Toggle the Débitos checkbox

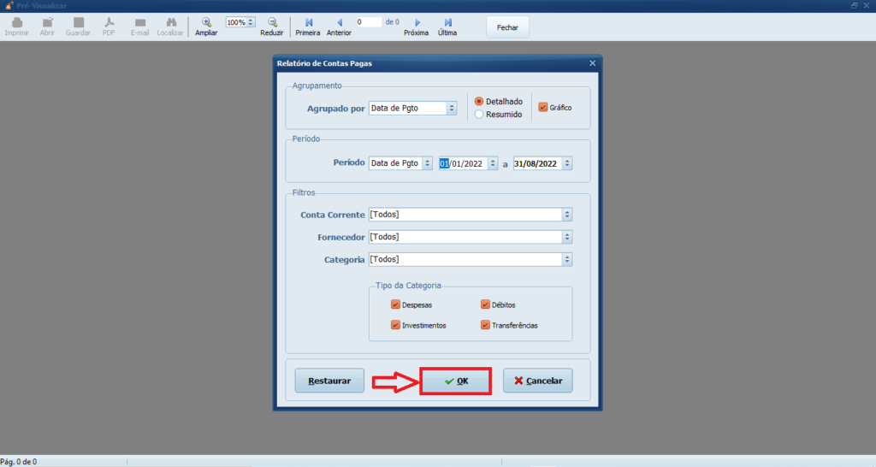pyautogui.click(x=485, y=304)
